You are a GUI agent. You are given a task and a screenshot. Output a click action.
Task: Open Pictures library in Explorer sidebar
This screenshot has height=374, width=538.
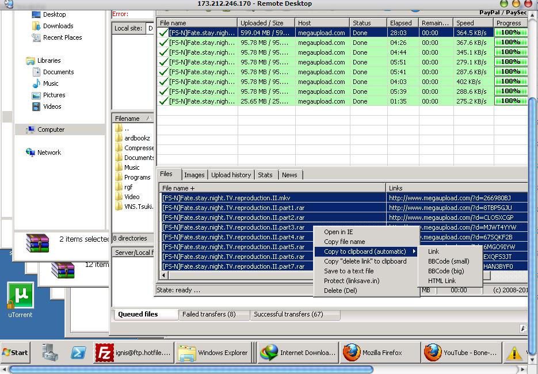pyautogui.click(x=48, y=95)
